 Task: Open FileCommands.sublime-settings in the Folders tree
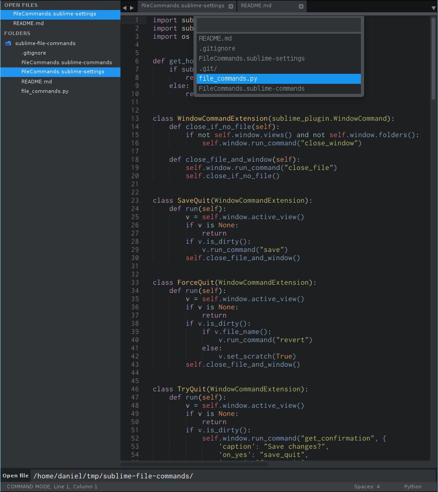(60, 72)
